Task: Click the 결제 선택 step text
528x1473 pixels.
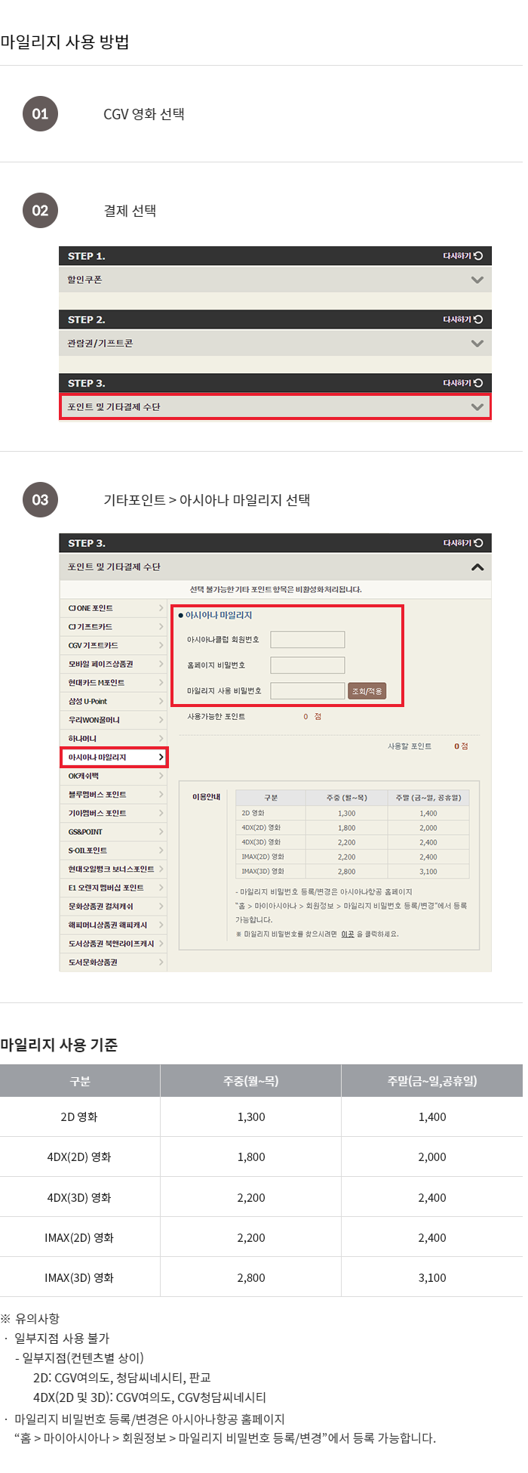Action: point(130,211)
